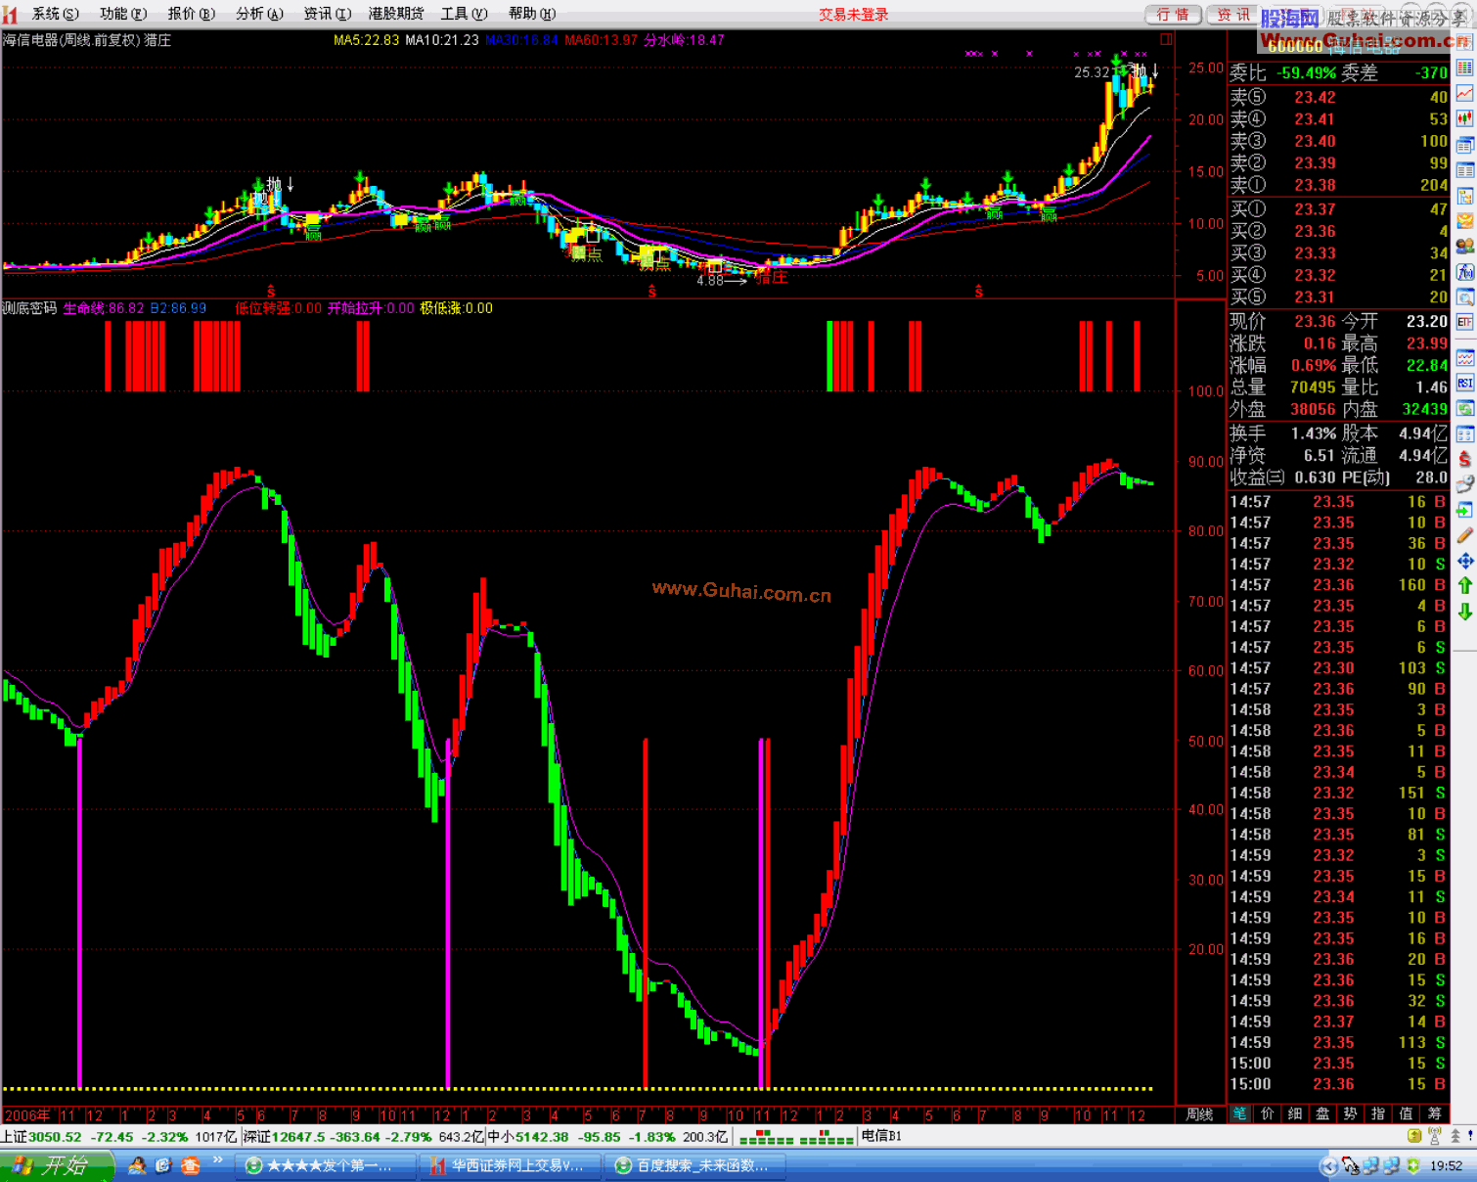Screen dimensions: 1477x1182
Task: Click the 开始 Start button
Action: [57, 1165]
